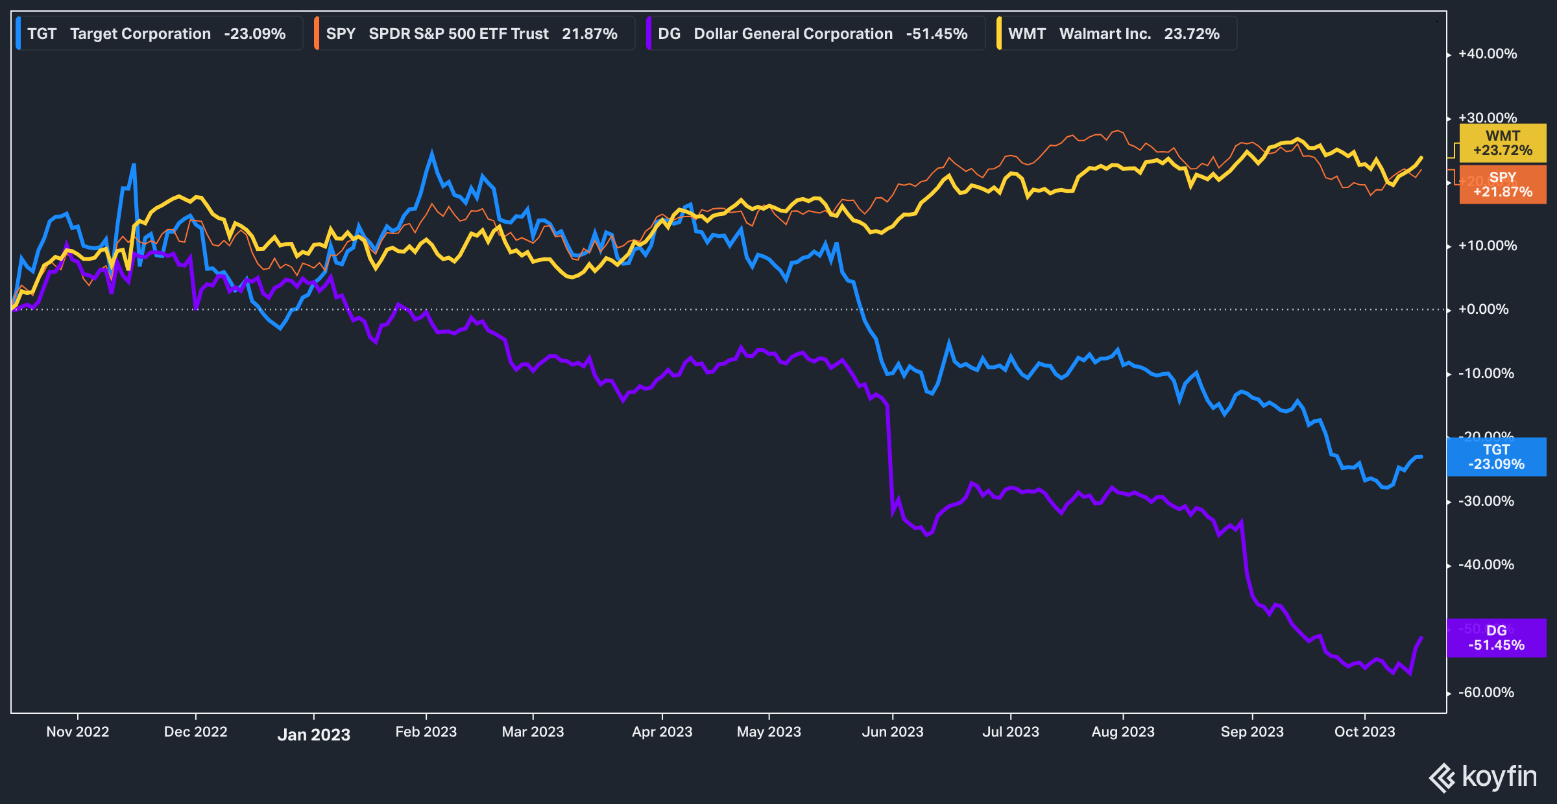Click the Jun 2023 axis label

tap(893, 732)
